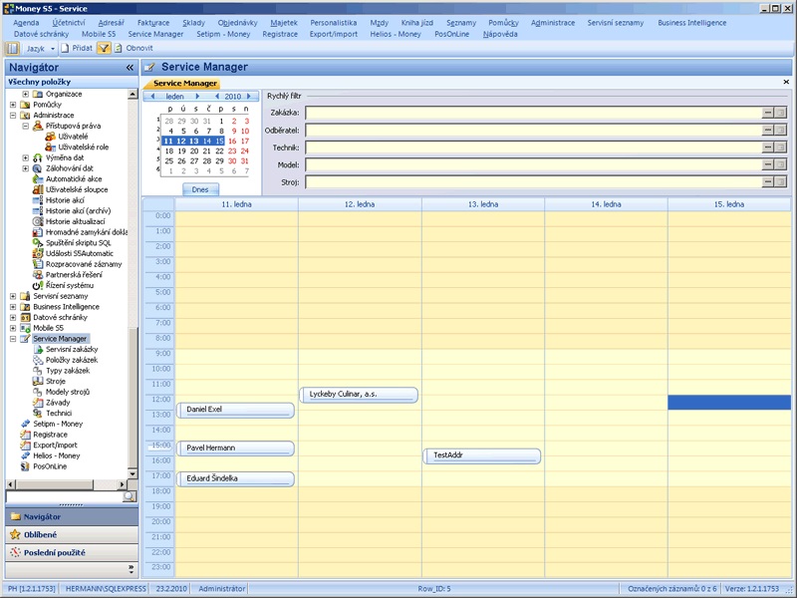Open the Fakturace menu

153,22
